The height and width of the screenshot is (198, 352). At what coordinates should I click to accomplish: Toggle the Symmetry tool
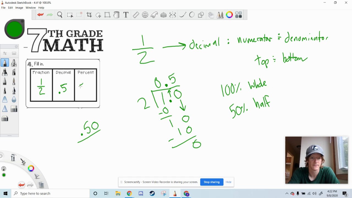coord(173,15)
